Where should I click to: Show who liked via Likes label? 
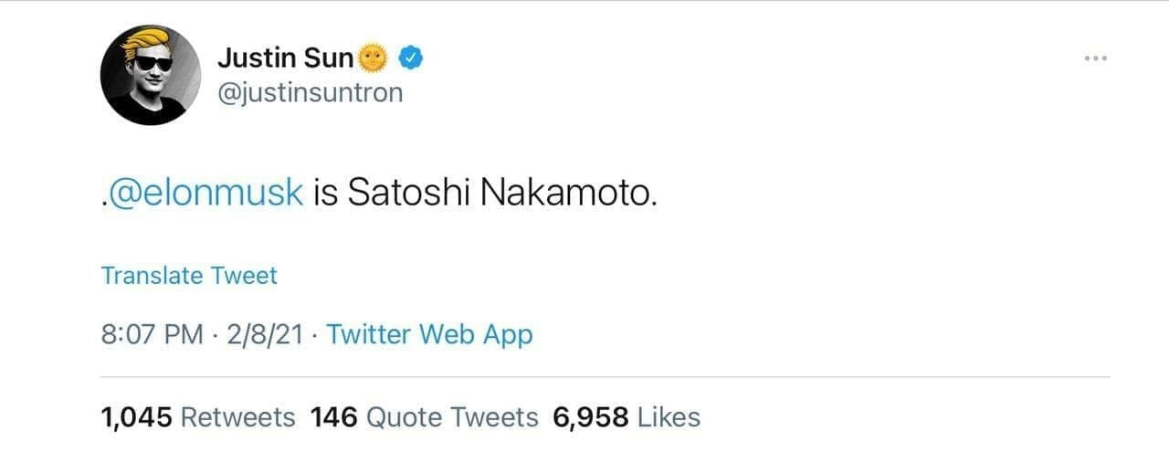(669, 417)
